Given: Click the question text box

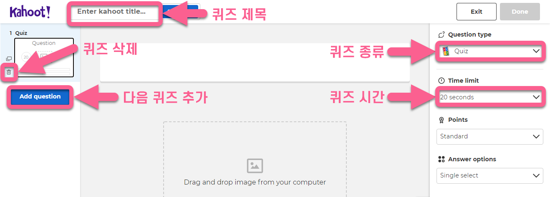Looking at the screenshot, I should click(x=255, y=62).
